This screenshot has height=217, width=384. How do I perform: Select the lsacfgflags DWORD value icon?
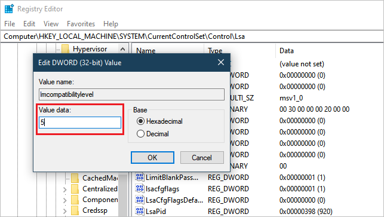140,188
